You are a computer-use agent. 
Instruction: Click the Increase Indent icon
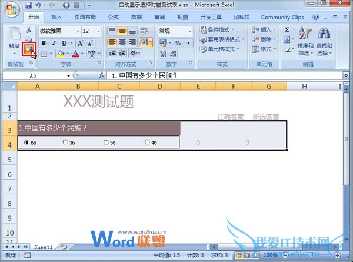122,54
